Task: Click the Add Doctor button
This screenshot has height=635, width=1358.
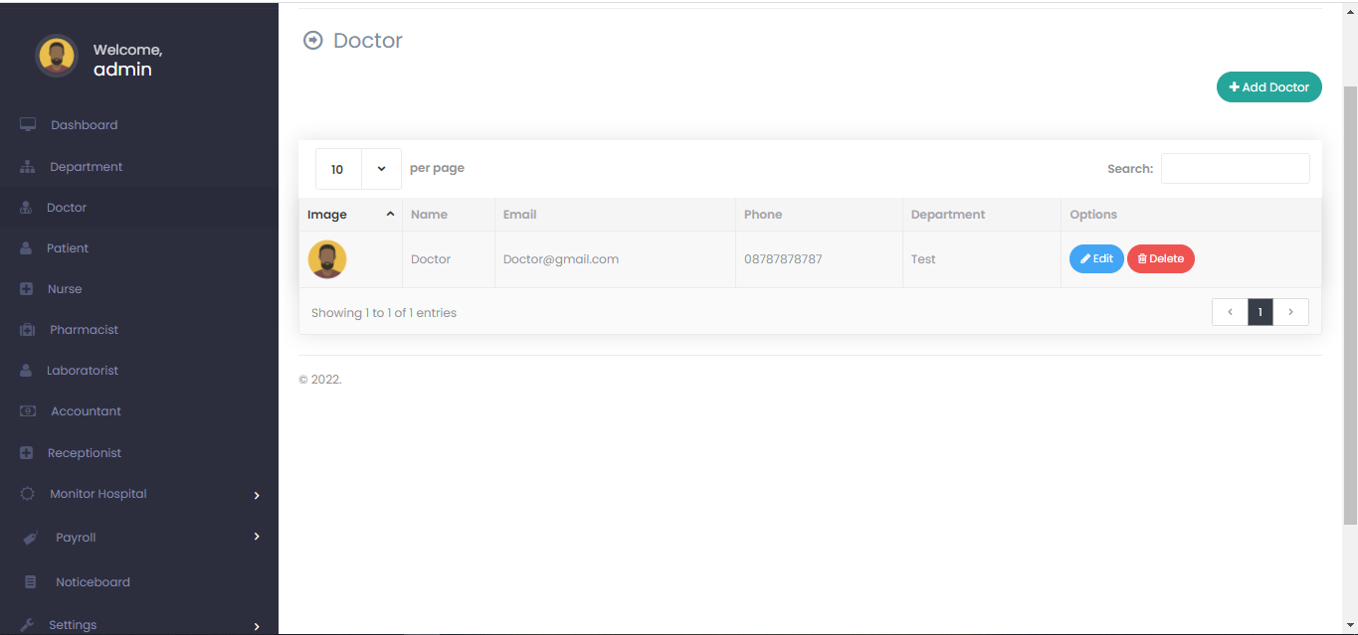Action: click(x=1268, y=86)
